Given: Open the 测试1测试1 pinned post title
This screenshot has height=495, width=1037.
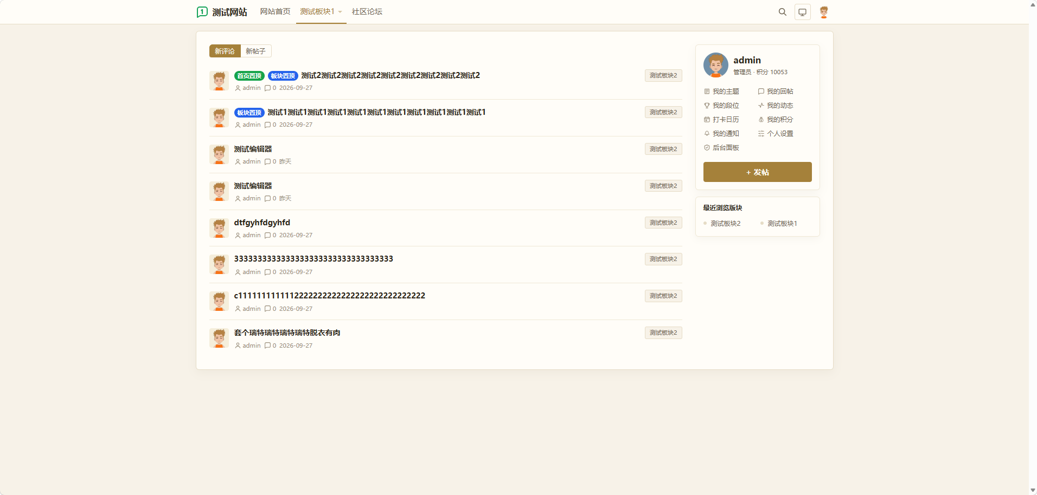Looking at the screenshot, I should coord(376,112).
